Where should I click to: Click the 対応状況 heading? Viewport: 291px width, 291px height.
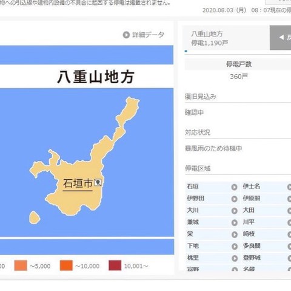pos(198,132)
